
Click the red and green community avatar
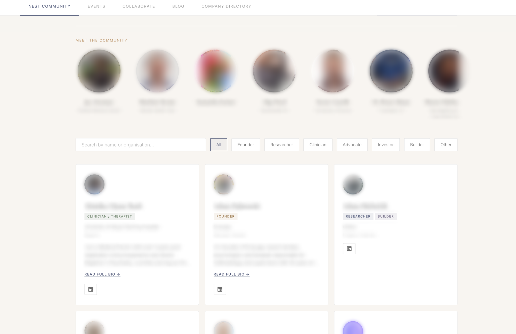coord(216,71)
